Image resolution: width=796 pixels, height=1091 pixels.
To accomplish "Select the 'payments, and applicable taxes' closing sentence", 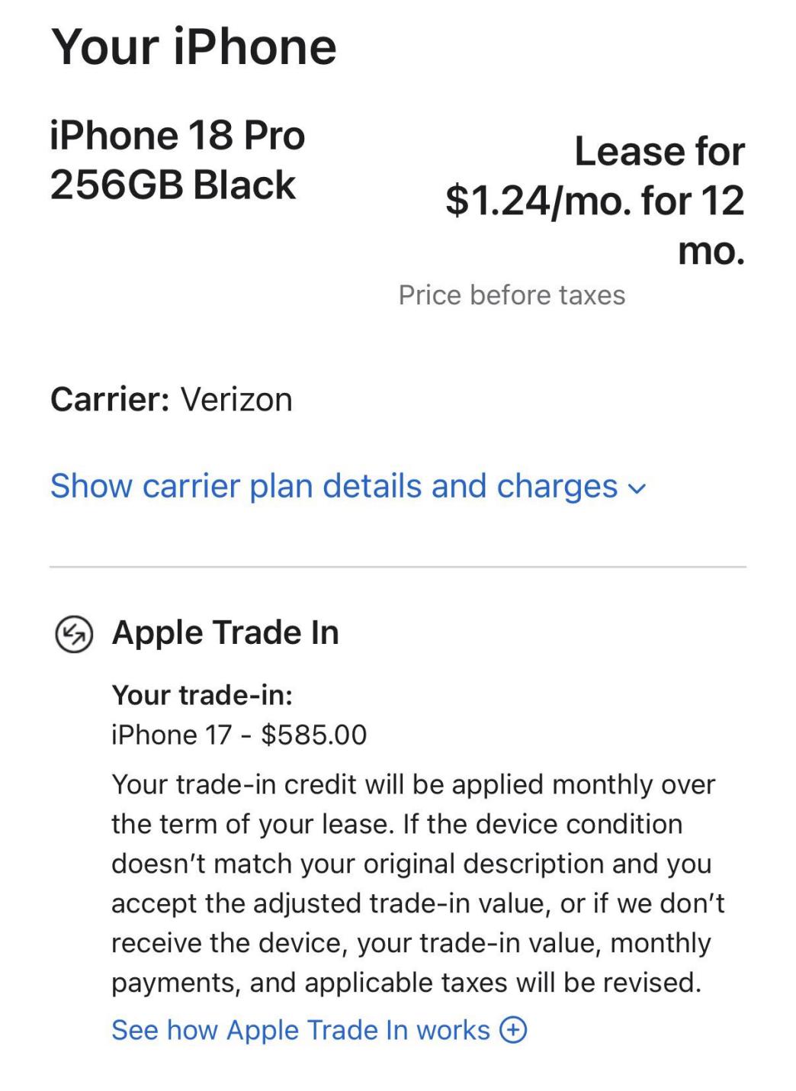I will tap(406, 983).
